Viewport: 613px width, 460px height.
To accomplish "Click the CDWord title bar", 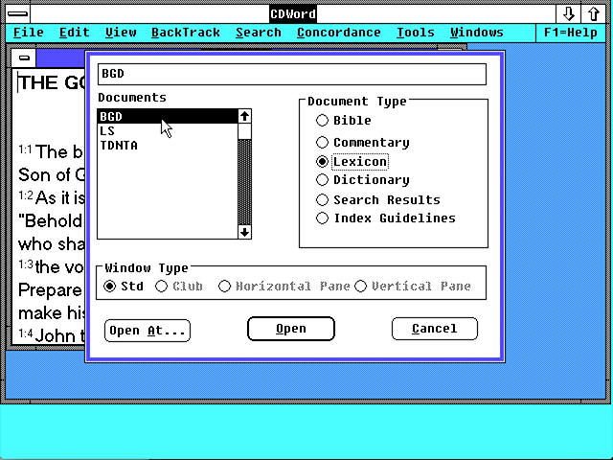I will click(293, 14).
